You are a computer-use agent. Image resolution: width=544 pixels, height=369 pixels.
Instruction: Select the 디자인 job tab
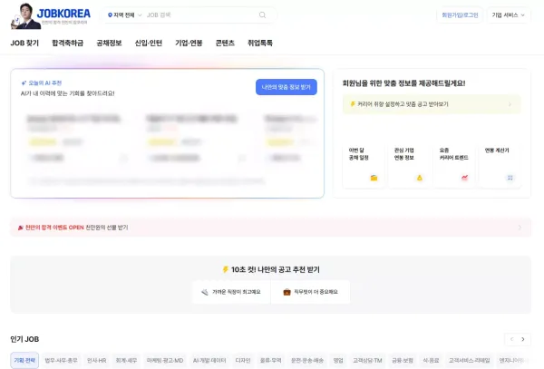click(x=243, y=360)
